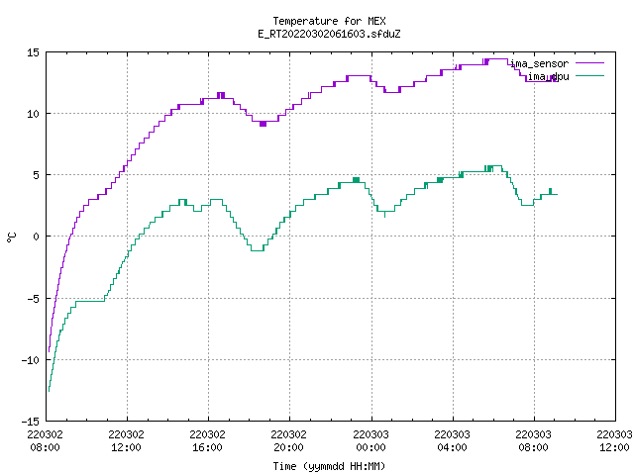Viewport: 634px width, 475px height.
Task: Click the x-axis tick label 220303 12:00
Action: point(614,441)
